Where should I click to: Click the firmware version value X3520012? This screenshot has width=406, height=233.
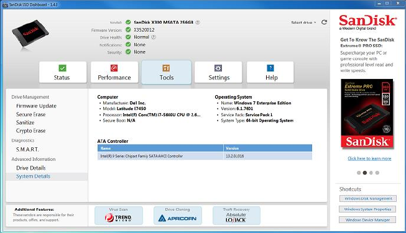point(144,30)
